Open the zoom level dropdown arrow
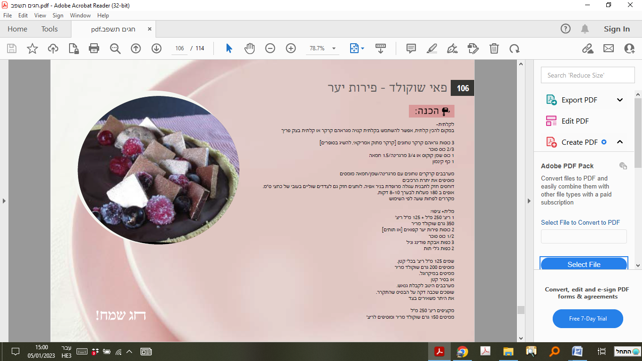This screenshot has height=361, width=642. [x=334, y=48]
